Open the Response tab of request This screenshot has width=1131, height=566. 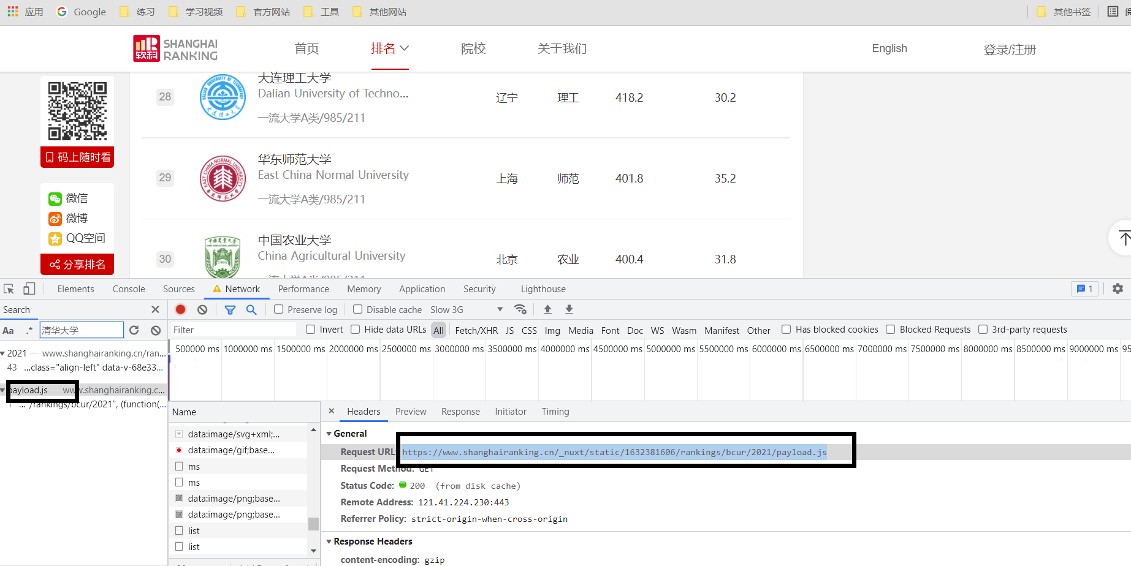(460, 412)
